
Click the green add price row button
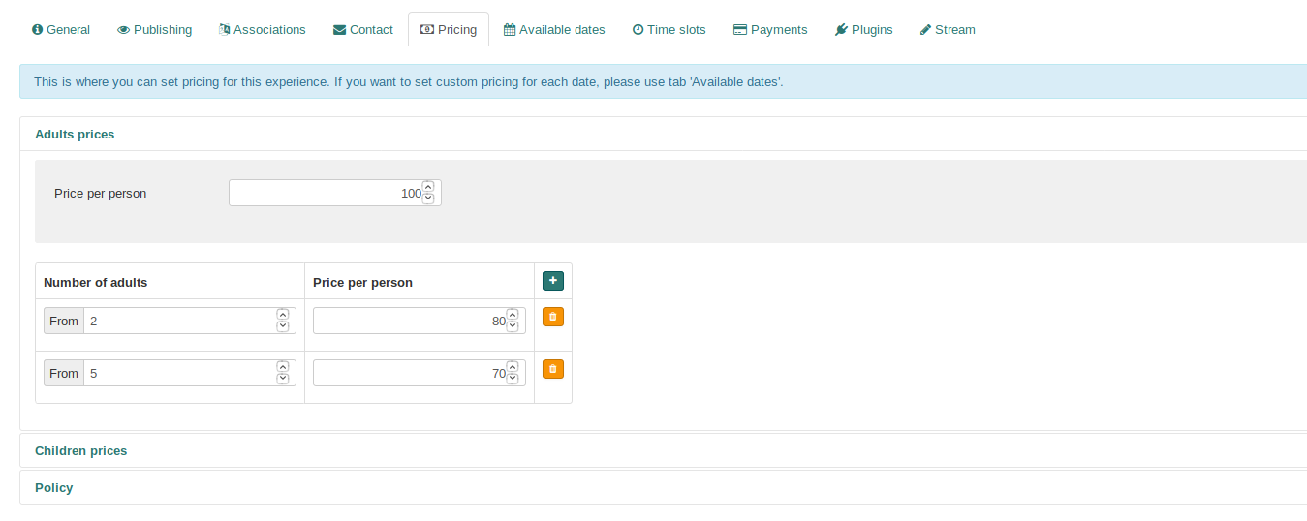[x=552, y=281]
